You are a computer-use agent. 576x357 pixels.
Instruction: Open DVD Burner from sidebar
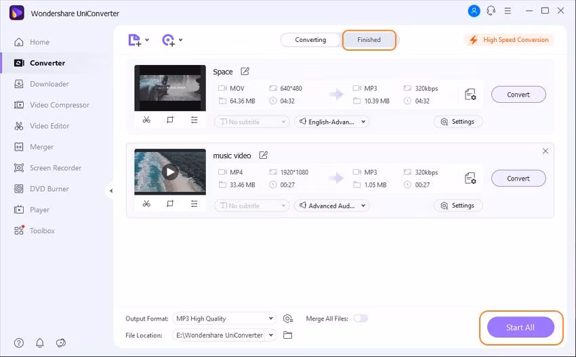(x=41, y=189)
